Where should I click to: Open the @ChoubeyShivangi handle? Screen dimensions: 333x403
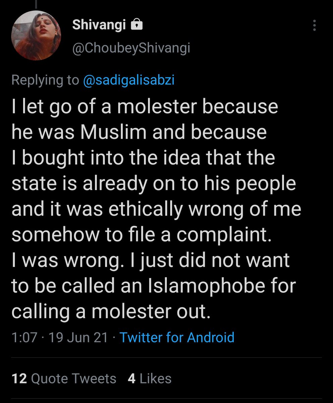click(131, 48)
